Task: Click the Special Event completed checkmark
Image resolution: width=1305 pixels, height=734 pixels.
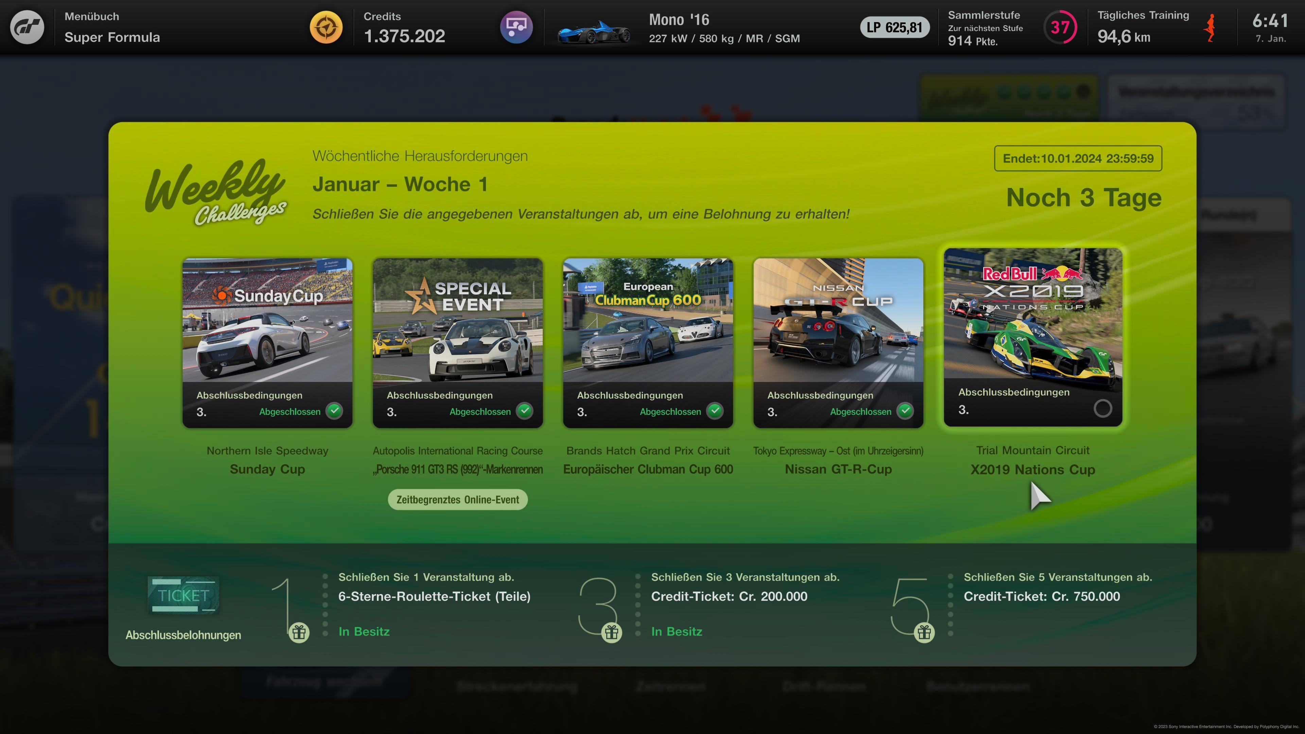Action: (525, 411)
